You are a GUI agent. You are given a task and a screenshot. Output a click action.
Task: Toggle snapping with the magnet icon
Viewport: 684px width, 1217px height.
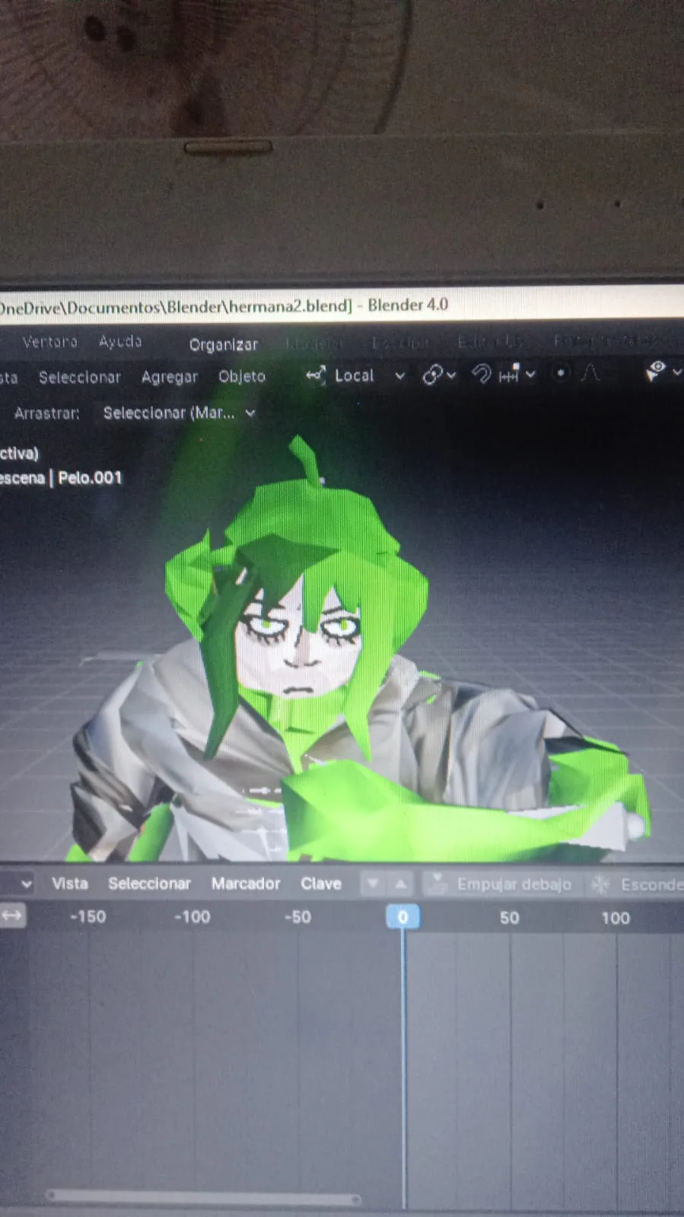[x=481, y=374]
